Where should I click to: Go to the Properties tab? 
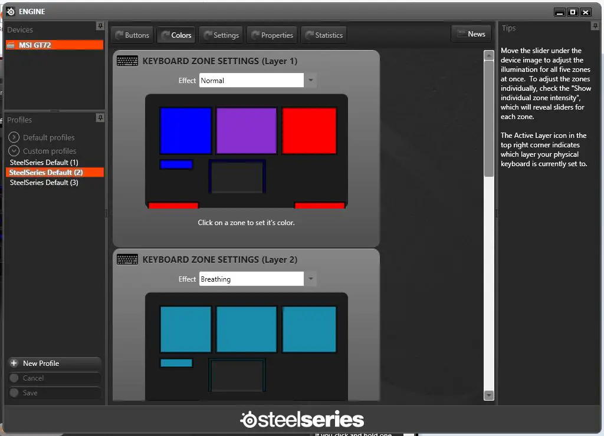pyautogui.click(x=272, y=35)
